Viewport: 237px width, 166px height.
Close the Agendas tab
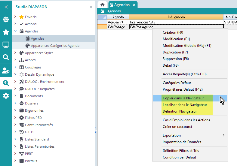point(134,5)
